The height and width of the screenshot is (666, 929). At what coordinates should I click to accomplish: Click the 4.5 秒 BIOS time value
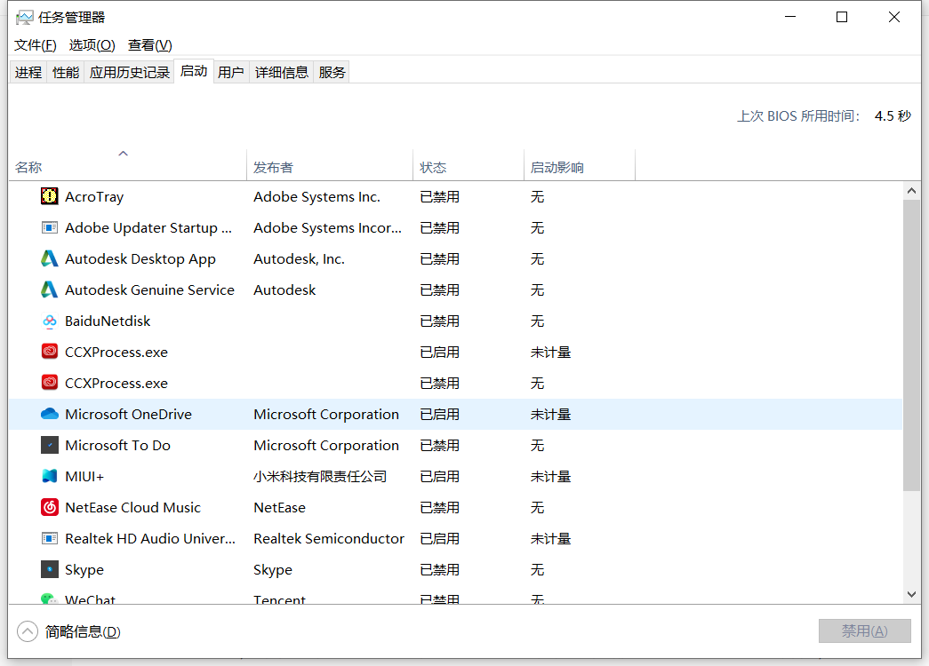point(893,116)
